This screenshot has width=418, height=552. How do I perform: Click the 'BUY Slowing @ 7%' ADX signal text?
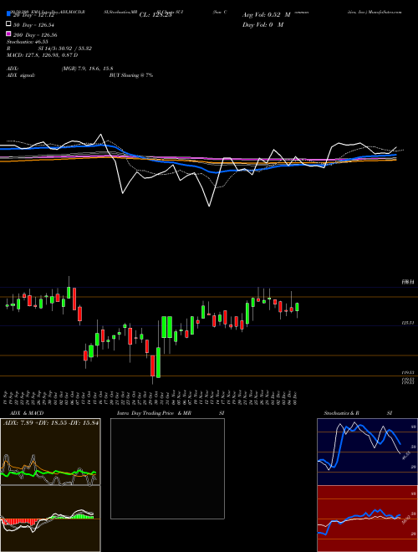click(x=131, y=75)
